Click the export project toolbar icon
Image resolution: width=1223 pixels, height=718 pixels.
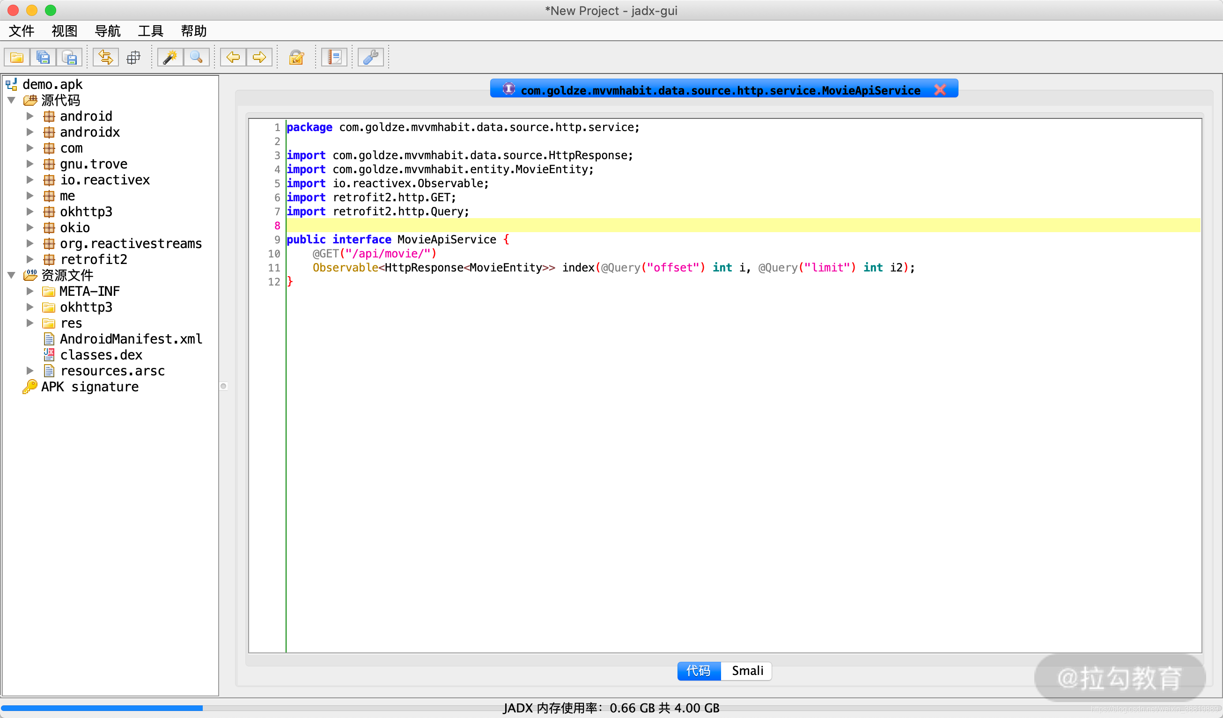pos(69,57)
